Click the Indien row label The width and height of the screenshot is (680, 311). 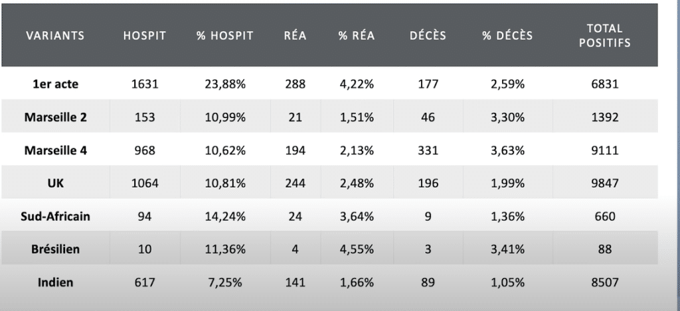tap(56, 282)
